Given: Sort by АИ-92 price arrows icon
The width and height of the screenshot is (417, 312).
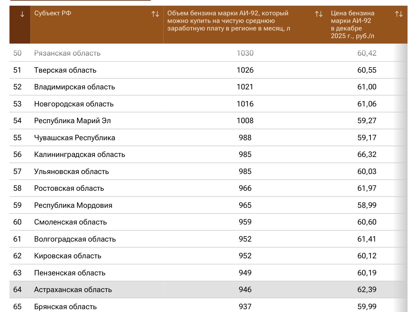Looking at the screenshot, I should pyautogui.click(x=399, y=14).
